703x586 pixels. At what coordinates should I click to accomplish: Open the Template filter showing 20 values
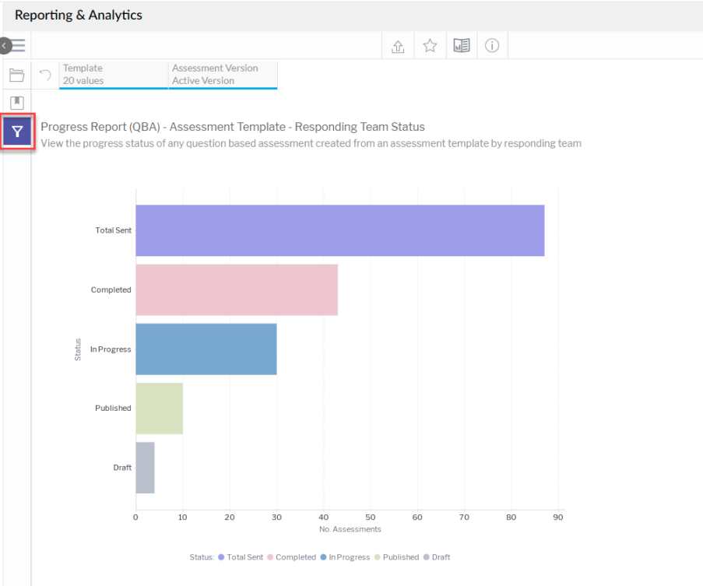113,75
